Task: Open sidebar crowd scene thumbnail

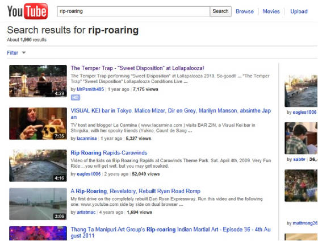Action: [301, 186]
